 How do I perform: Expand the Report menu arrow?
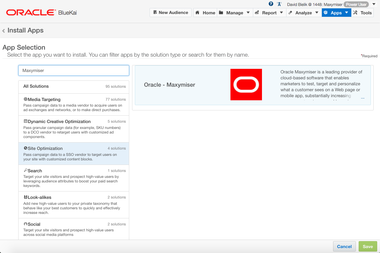[x=281, y=13]
